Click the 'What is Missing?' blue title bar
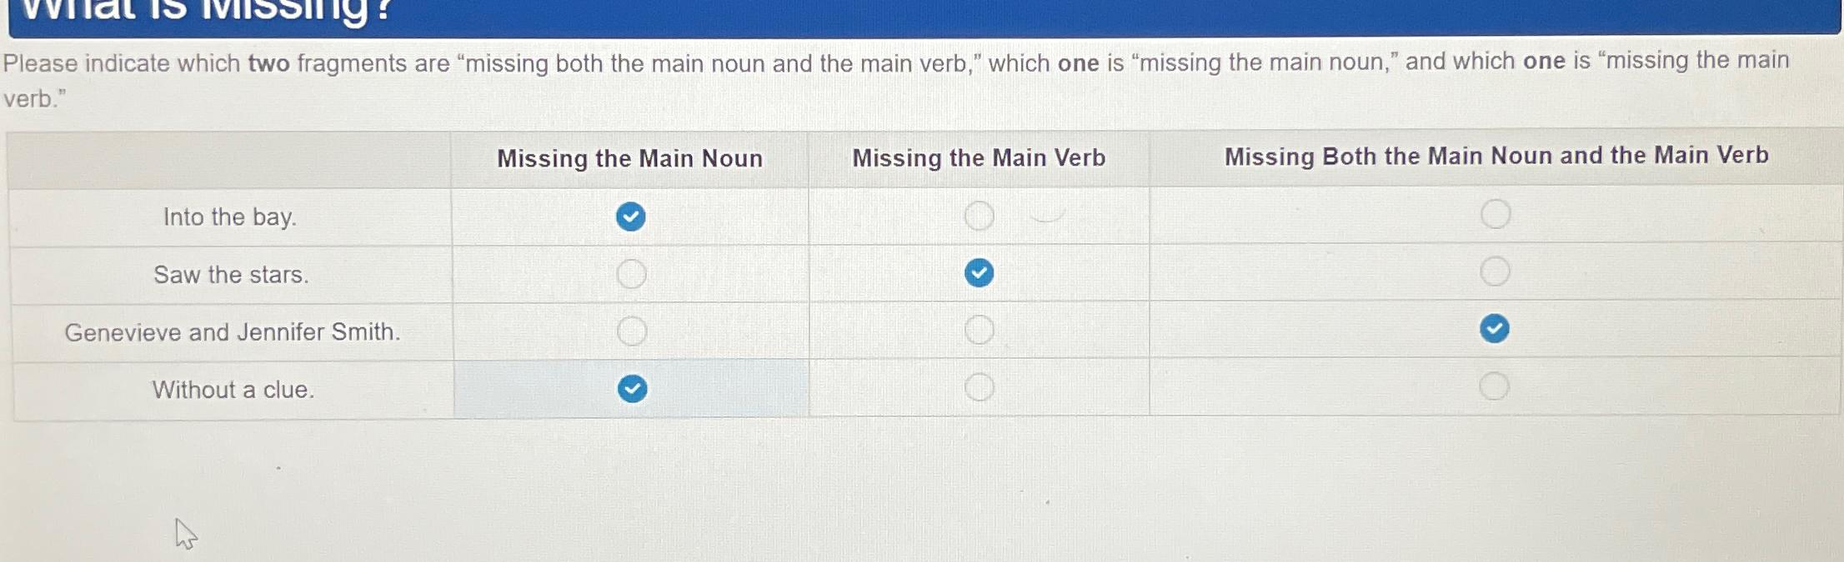Screen dimensions: 1844x562 (x=924, y=17)
